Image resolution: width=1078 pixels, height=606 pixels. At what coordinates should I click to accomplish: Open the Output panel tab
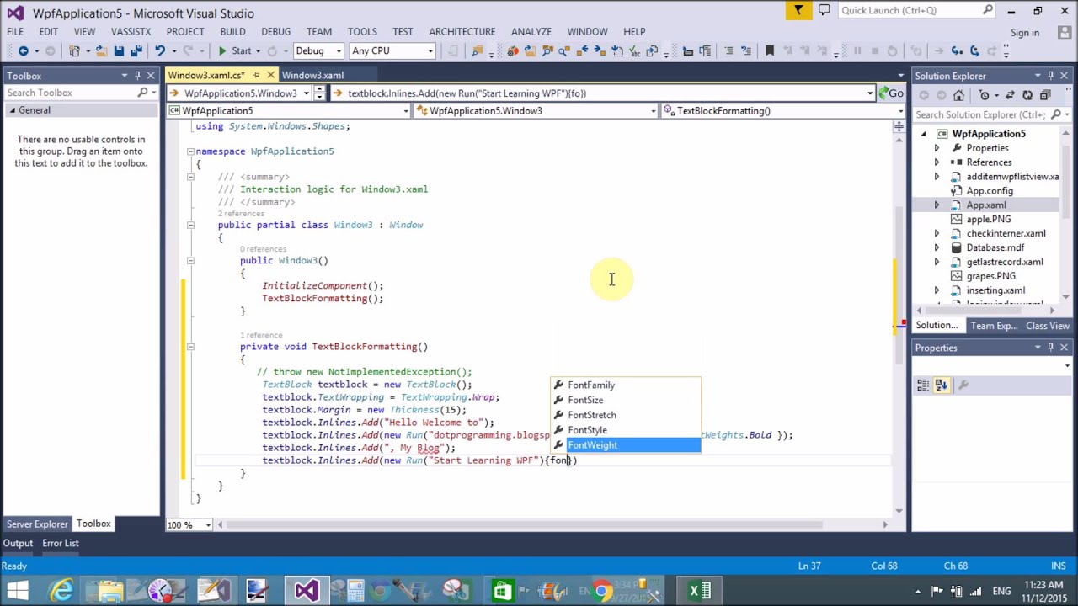(18, 543)
